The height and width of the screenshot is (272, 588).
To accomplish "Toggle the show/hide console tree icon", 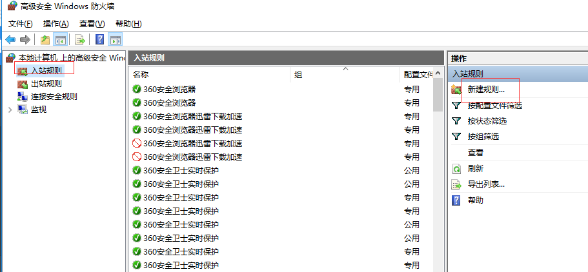I will pyautogui.click(x=60, y=39).
